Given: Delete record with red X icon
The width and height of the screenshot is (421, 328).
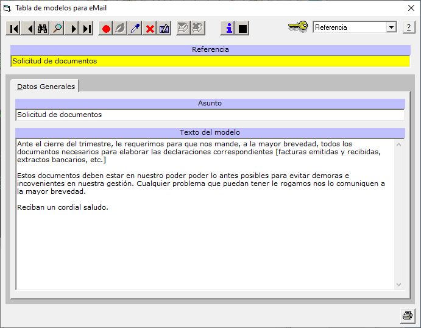Looking at the screenshot, I should click(x=150, y=29).
